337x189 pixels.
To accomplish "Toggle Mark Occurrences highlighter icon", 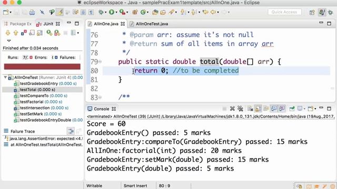I will click(x=60, y=12).
